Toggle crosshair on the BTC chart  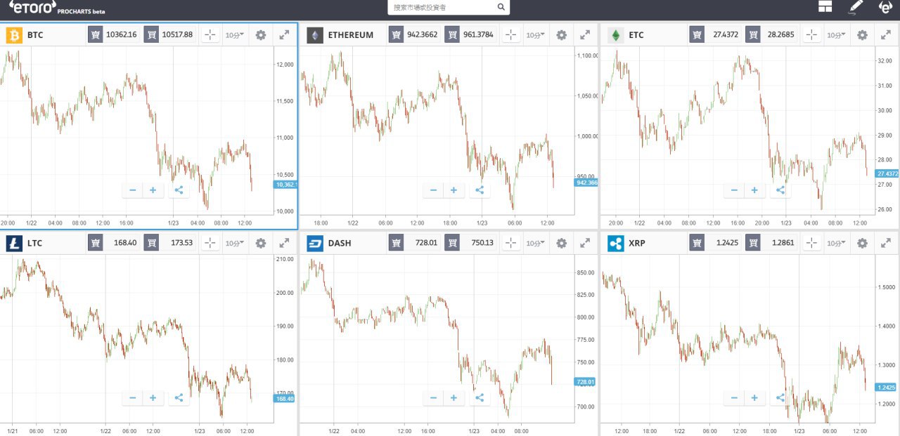pos(210,35)
